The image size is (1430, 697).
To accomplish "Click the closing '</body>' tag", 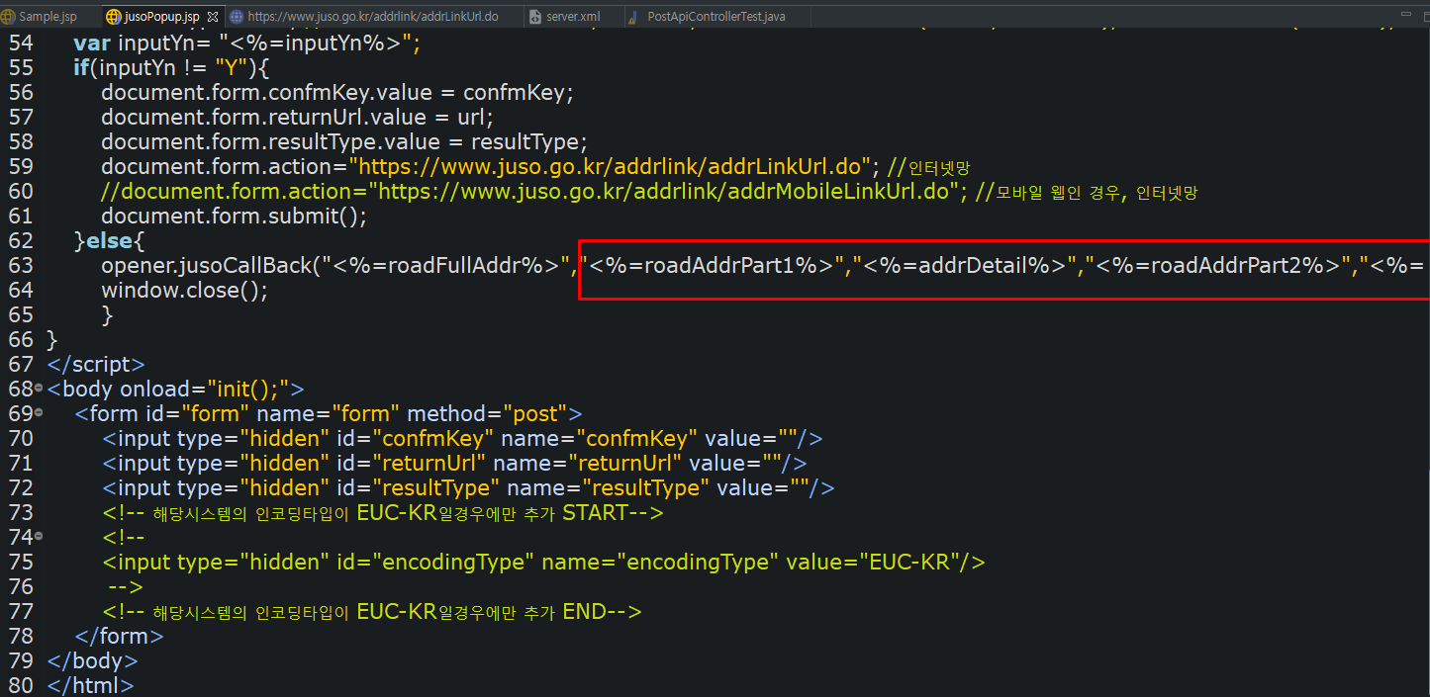I will click(x=92, y=660).
